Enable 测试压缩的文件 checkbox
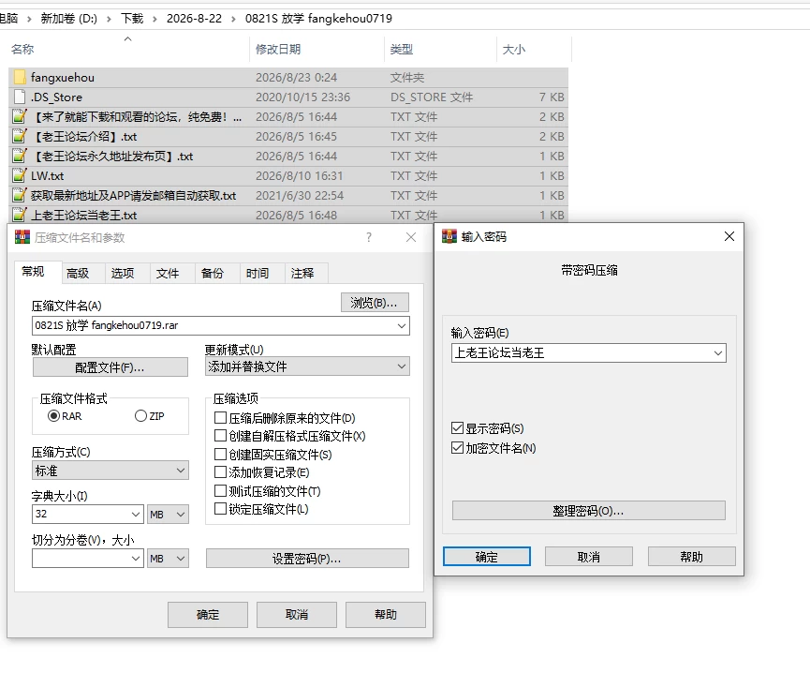 pyautogui.click(x=220, y=490)
